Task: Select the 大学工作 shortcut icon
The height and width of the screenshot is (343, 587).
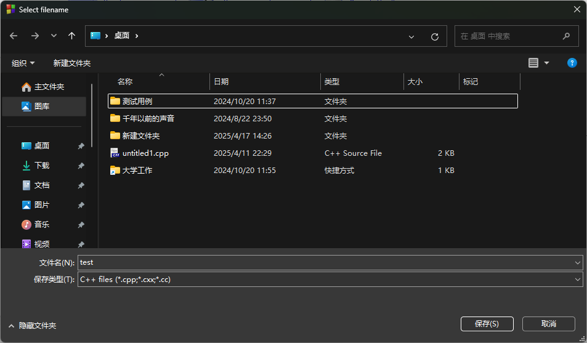Action: (x=115, y=171)
